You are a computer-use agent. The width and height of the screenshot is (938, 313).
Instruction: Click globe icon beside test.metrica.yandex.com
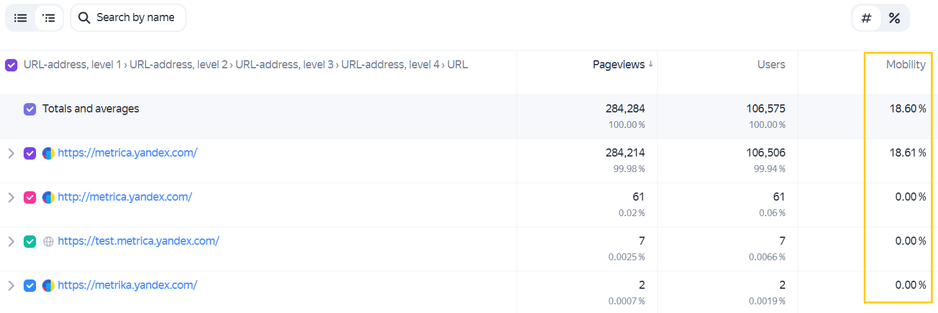pos(48,242)
